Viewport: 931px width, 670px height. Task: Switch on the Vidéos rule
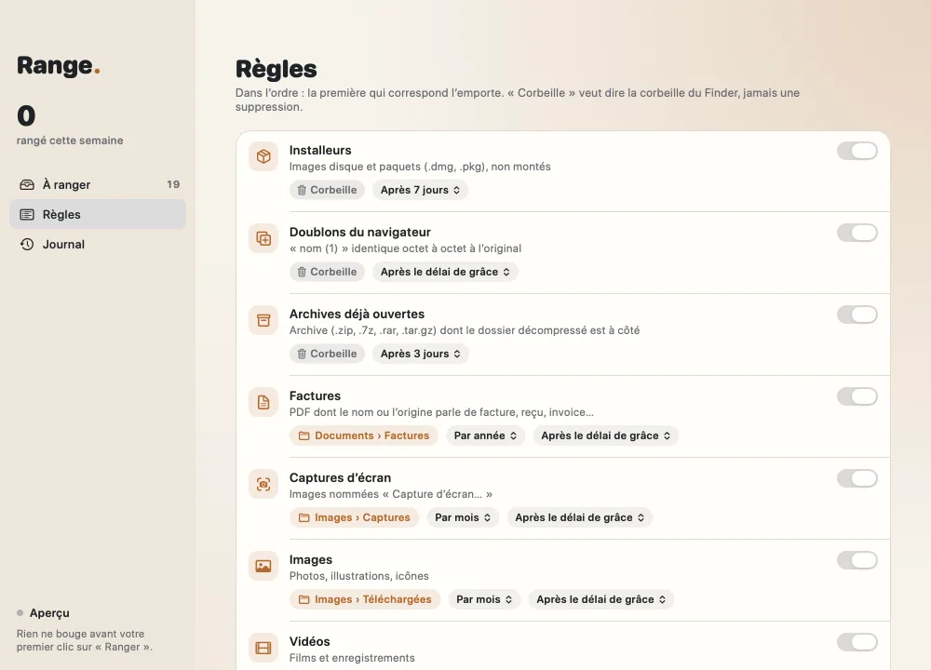coord(857,642)
